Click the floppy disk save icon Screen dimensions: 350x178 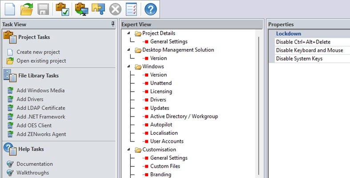pos(43,8)
